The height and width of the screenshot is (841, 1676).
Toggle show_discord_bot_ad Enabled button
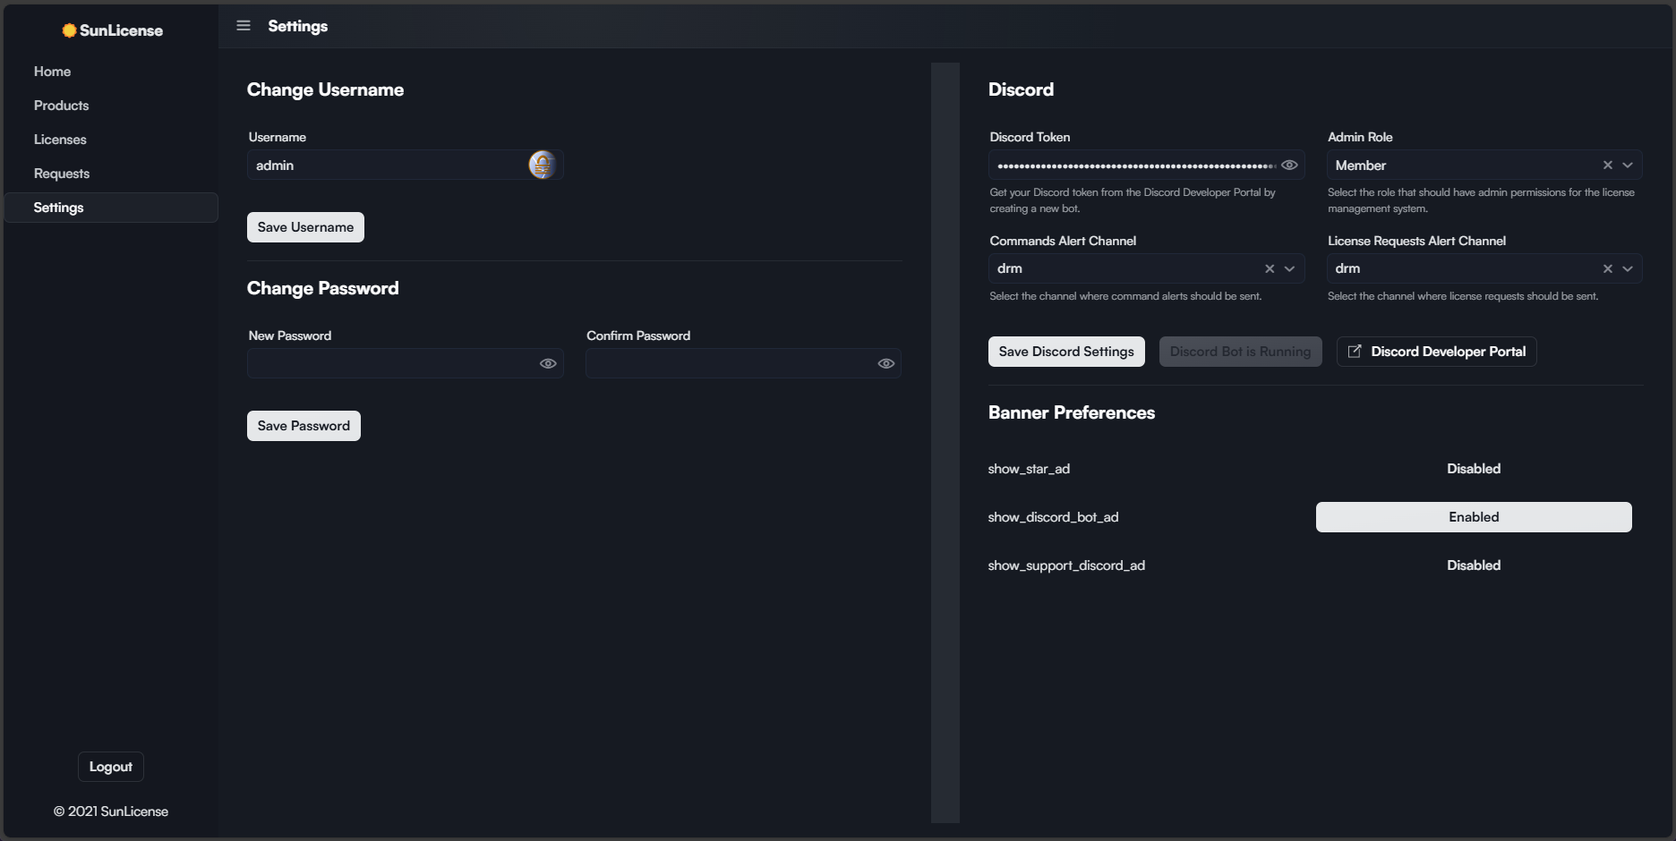click(x=1473, y=517)
